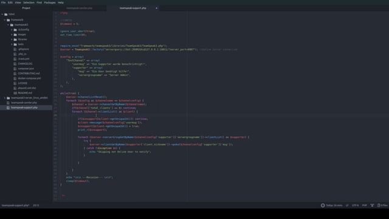
Task: Click the while(true) line in the editor
Action: point(70,93)
